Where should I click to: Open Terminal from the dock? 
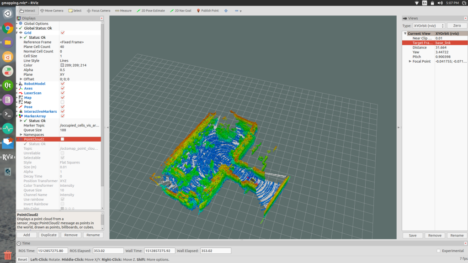click(8, 114)
